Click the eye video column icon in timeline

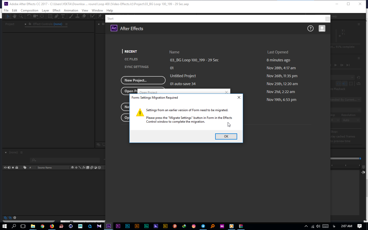pos(5,168)
